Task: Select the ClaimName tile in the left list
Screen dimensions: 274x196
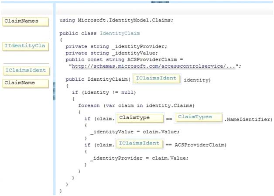Action: [x=25, y=83]
